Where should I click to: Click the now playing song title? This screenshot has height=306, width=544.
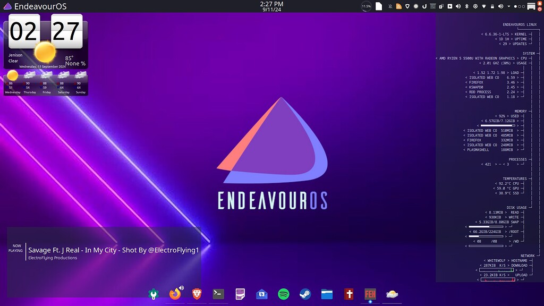click(113, 250)
